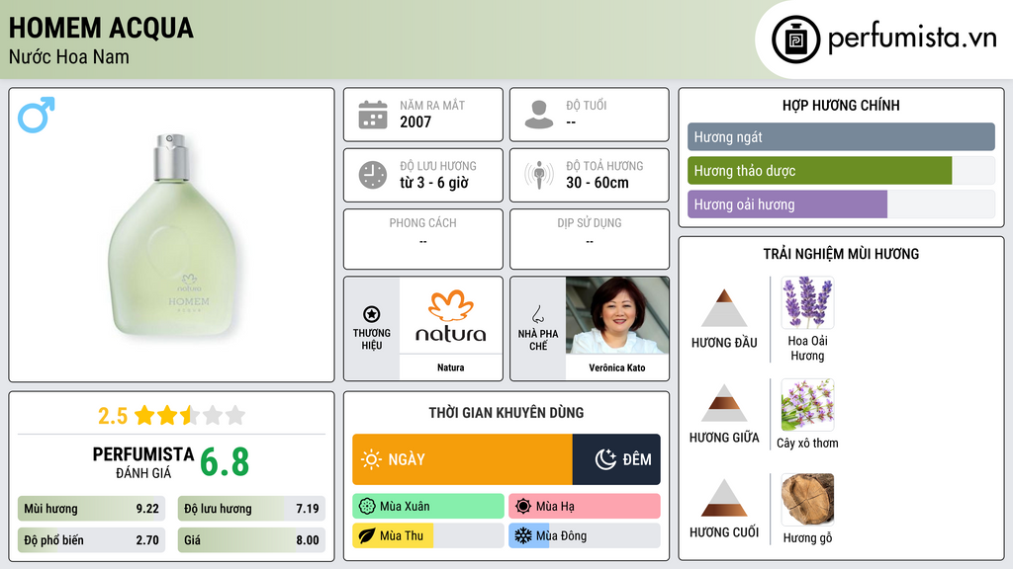Click the sun icon for Mùa Hạ
1013x569 pixels.
(x=523, y=507)
